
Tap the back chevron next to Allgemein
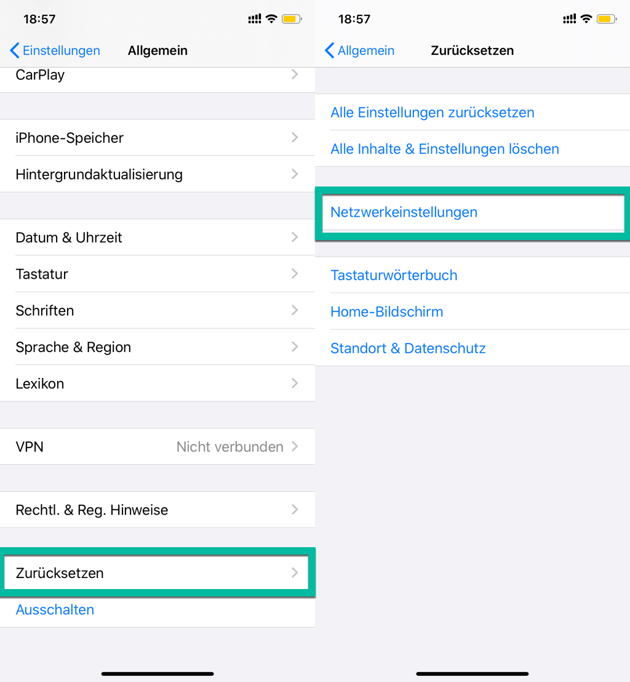pyautogui.click(x=330, y=50)
